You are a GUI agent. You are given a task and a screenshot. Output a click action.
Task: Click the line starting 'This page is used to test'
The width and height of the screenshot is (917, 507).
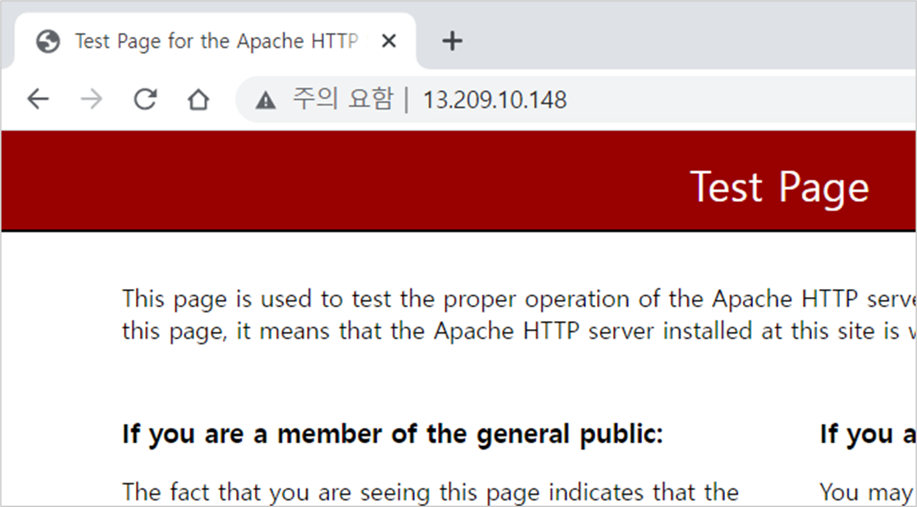click(519, 299)
